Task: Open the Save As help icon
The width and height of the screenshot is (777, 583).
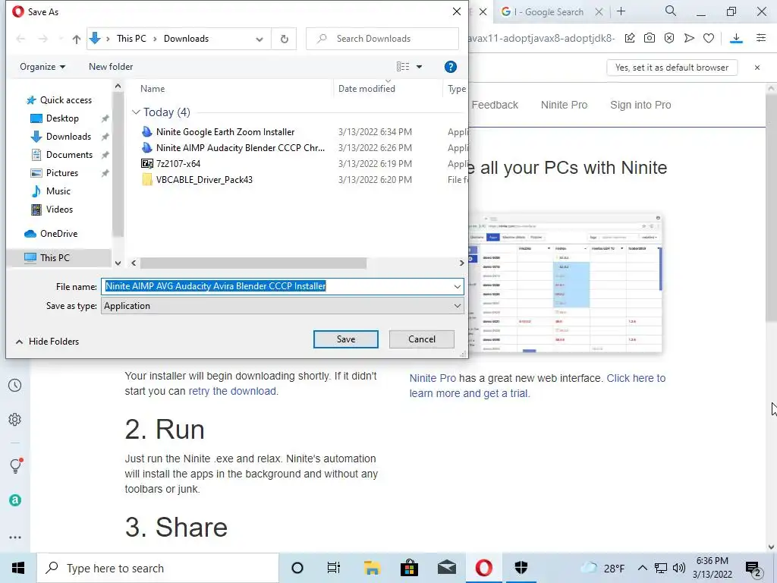Action: click(x=450, y=67)
